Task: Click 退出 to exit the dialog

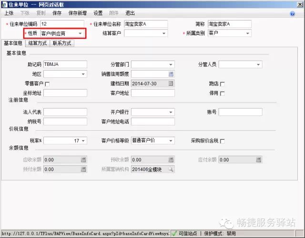Action: pyautogui.click(x=130, y=13)
